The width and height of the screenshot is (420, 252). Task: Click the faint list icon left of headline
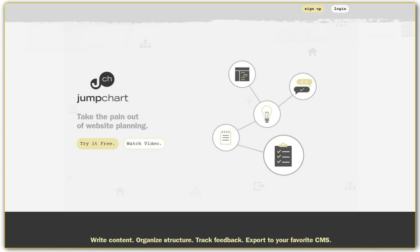pos(73,110)
